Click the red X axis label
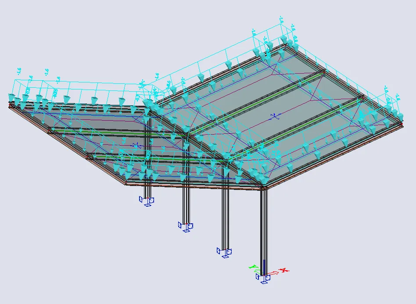 [284, 270]
